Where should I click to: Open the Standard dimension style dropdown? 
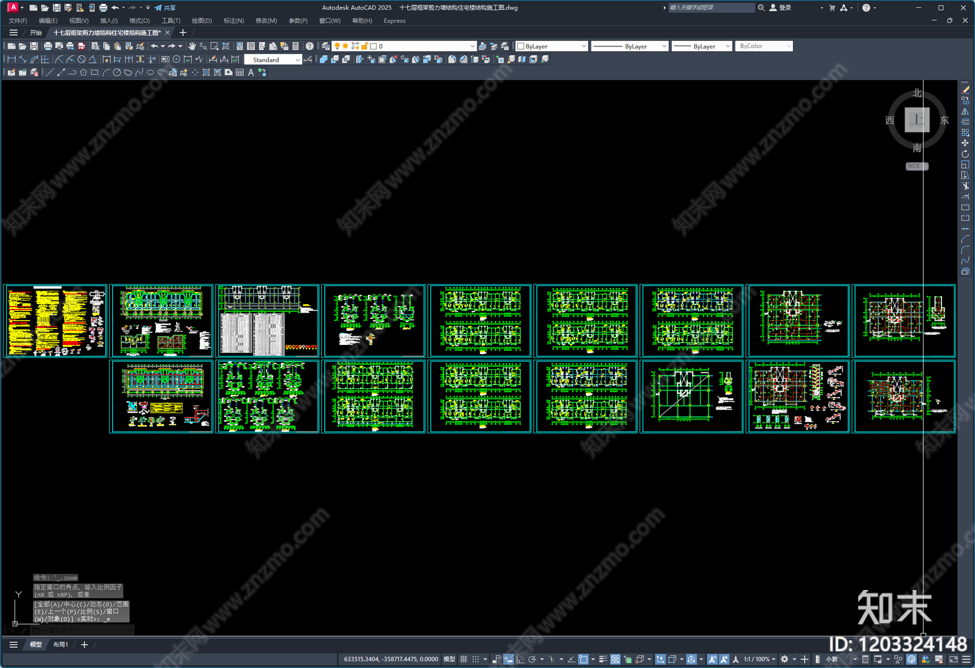coord(272,60)
